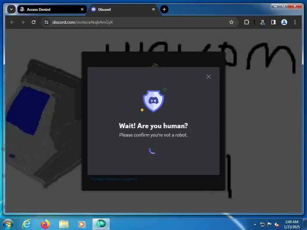Close the browser window

pyautogui.click(x=295, y=6)
